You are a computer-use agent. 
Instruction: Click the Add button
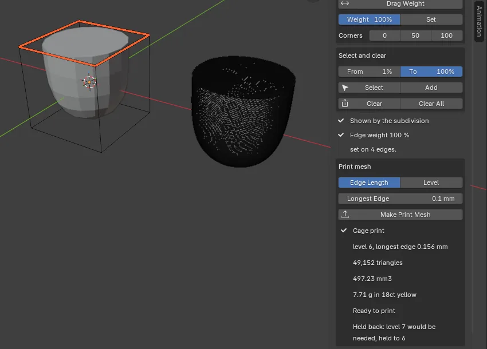pos(431,88)
